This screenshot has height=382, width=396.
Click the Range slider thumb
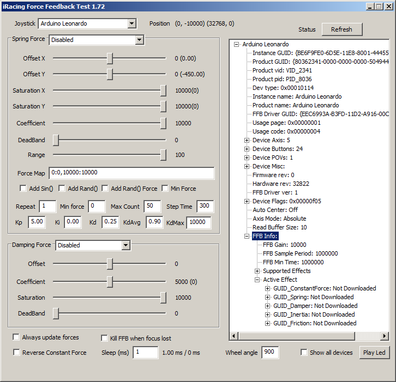click(163, 155)
